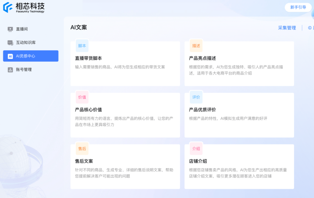Click the blue 脚本 badge icon
Image resolution: width=314 pixels, height=198 pixels.
(82, 46)
